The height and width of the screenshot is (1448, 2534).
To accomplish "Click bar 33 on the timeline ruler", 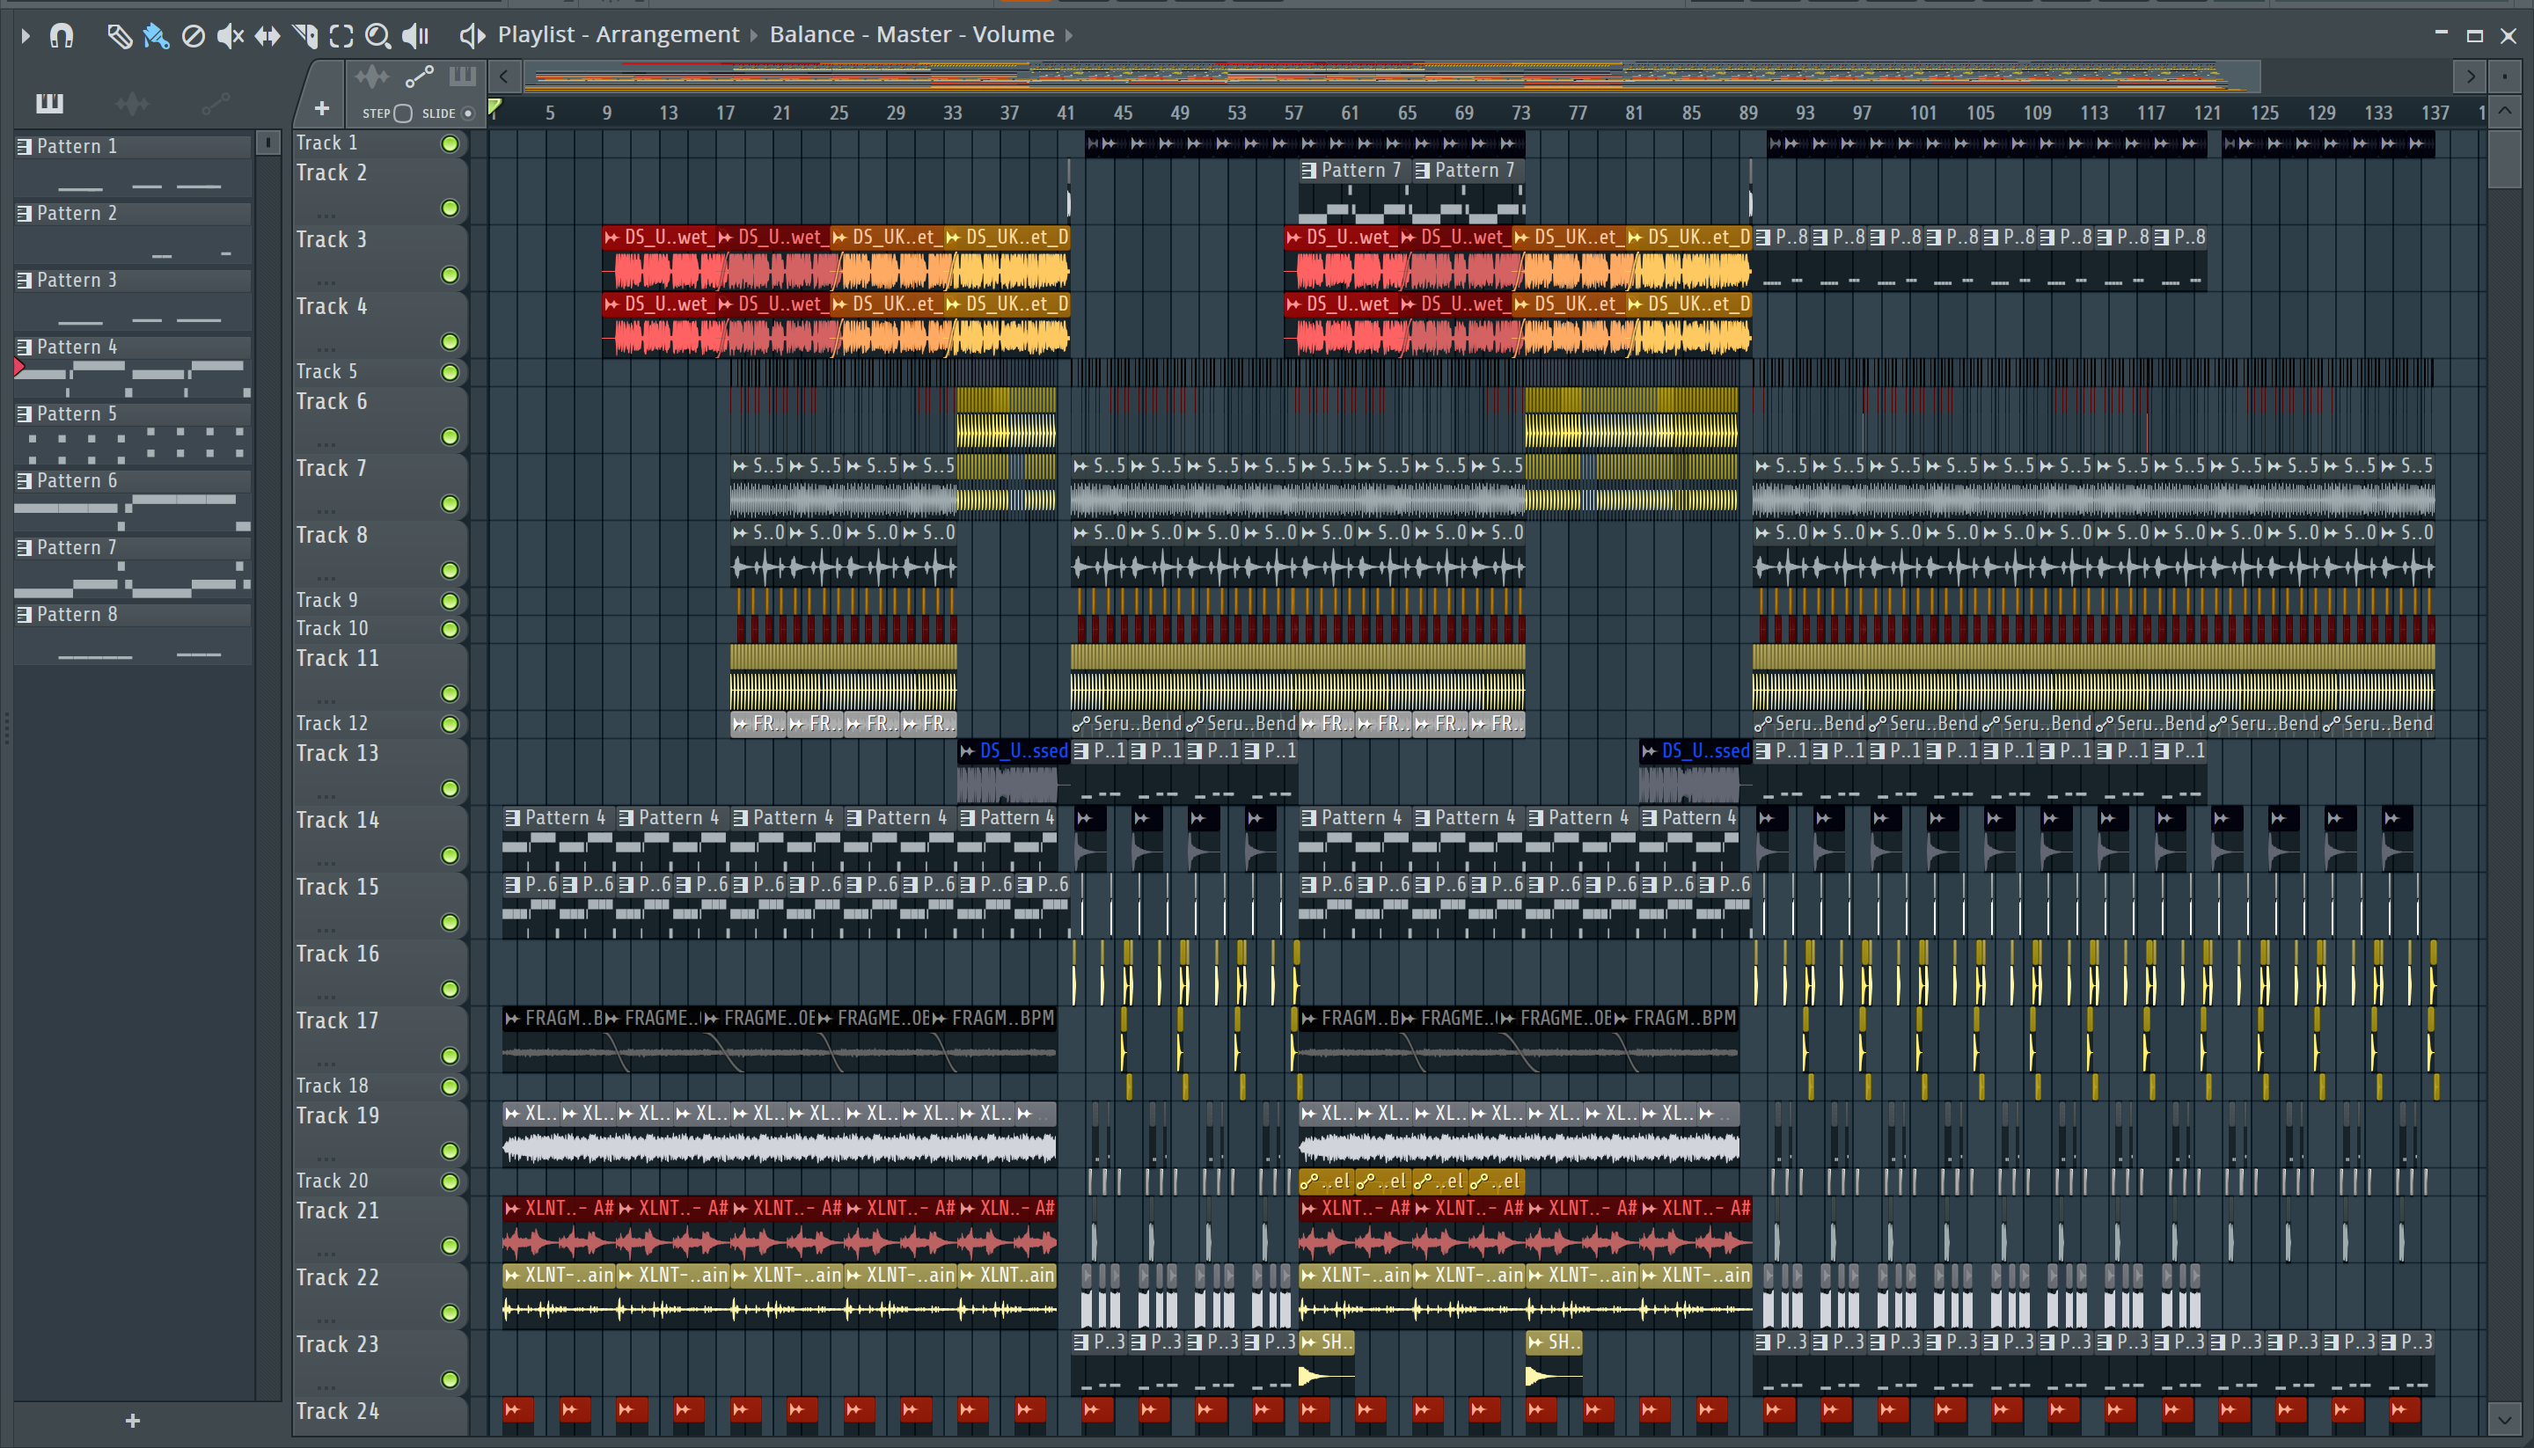I will (953, 113).
